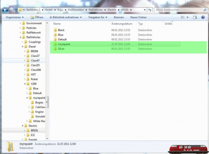This screenshot has height=154, width=209.
Task: Go back with the blue Back arrow
Action: coord(5,10)
